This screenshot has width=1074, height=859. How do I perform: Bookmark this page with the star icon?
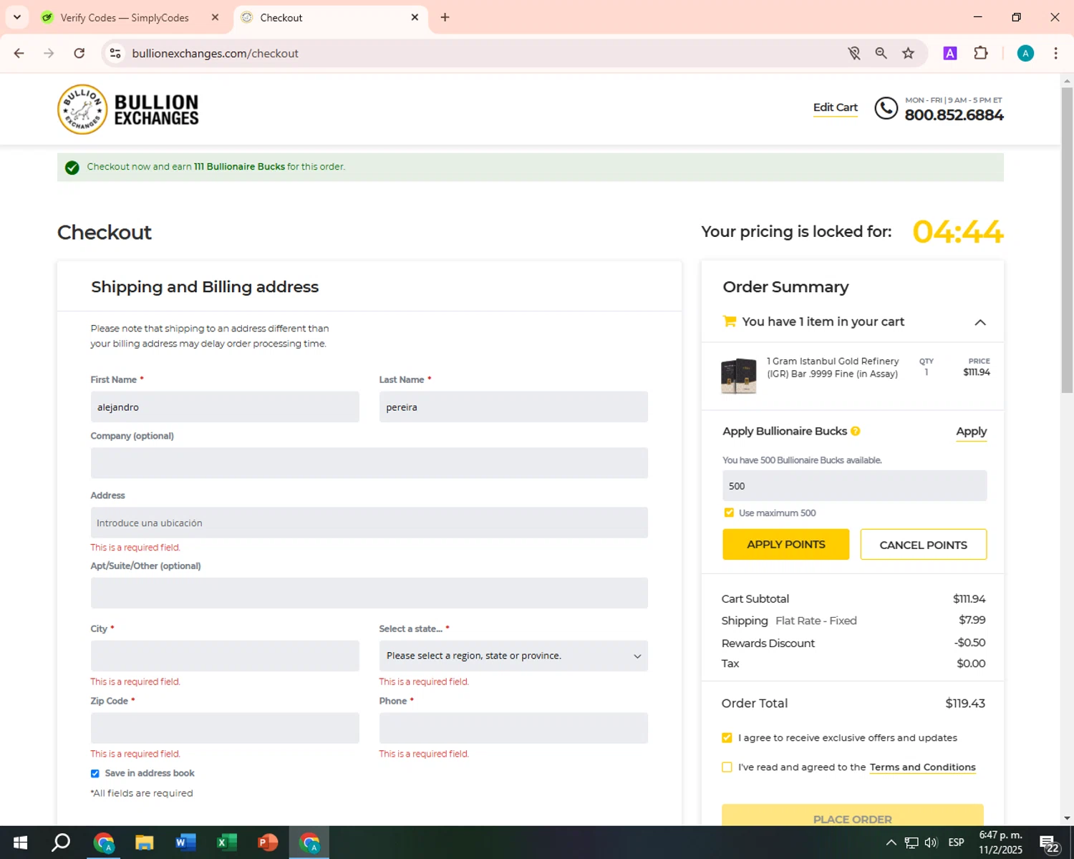point(908,53)
